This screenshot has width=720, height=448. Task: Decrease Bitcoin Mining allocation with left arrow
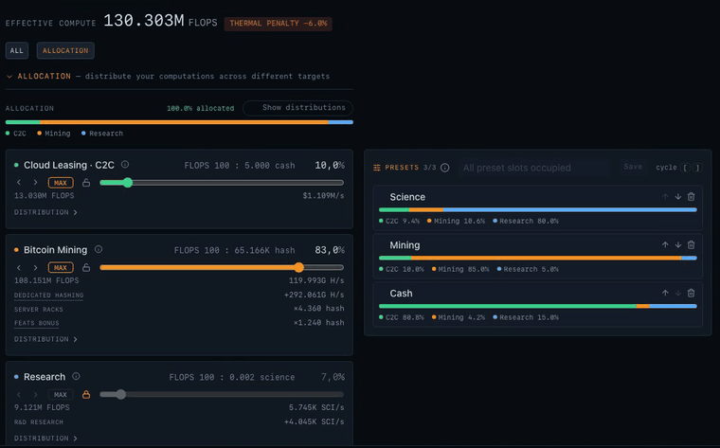coord(19,267)
